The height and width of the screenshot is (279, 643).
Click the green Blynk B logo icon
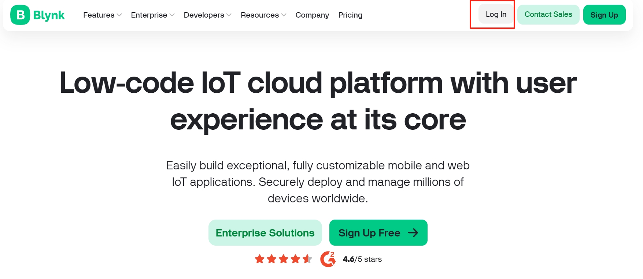20,15
